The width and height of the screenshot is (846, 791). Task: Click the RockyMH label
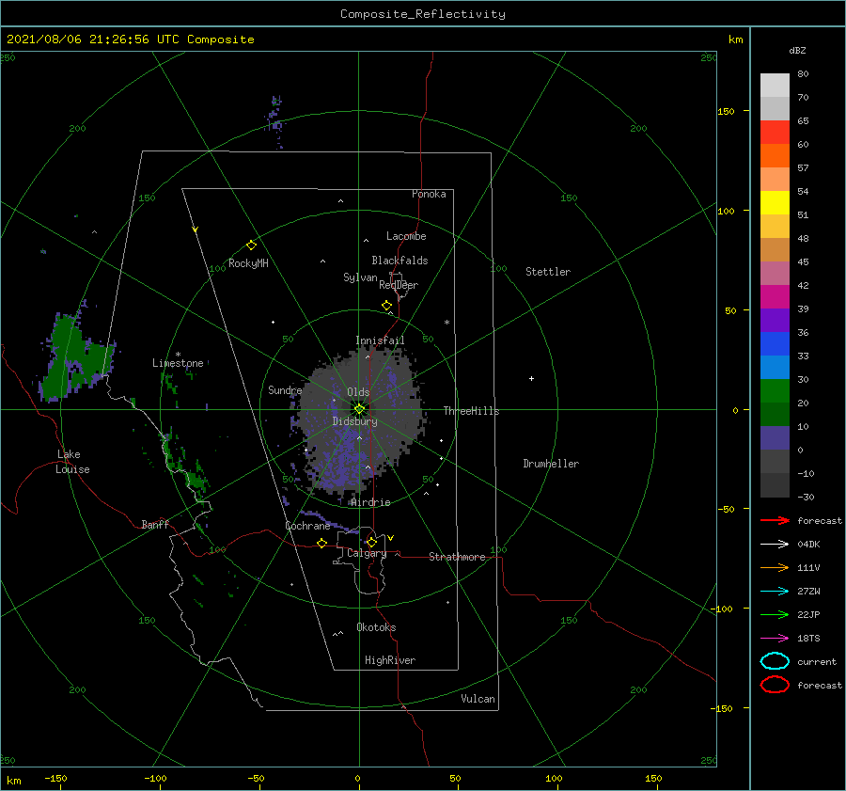[248, 263]
